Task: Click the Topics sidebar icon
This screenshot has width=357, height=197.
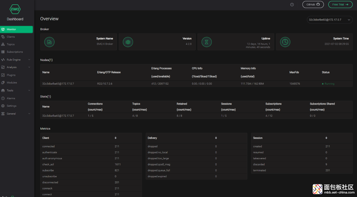Action: (x=3, y=44)
